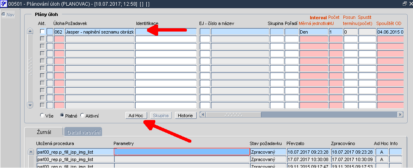Click the Info cell in the first journal row
The width and height of the screenshot is (413, 168).
tap(396, 152)
